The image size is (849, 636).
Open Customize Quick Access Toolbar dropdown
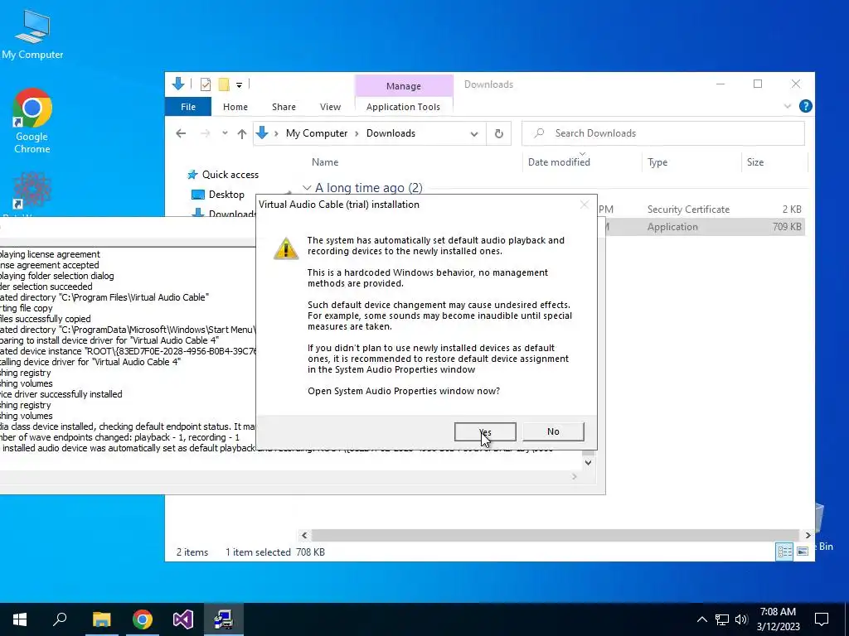tap(239, 85)
